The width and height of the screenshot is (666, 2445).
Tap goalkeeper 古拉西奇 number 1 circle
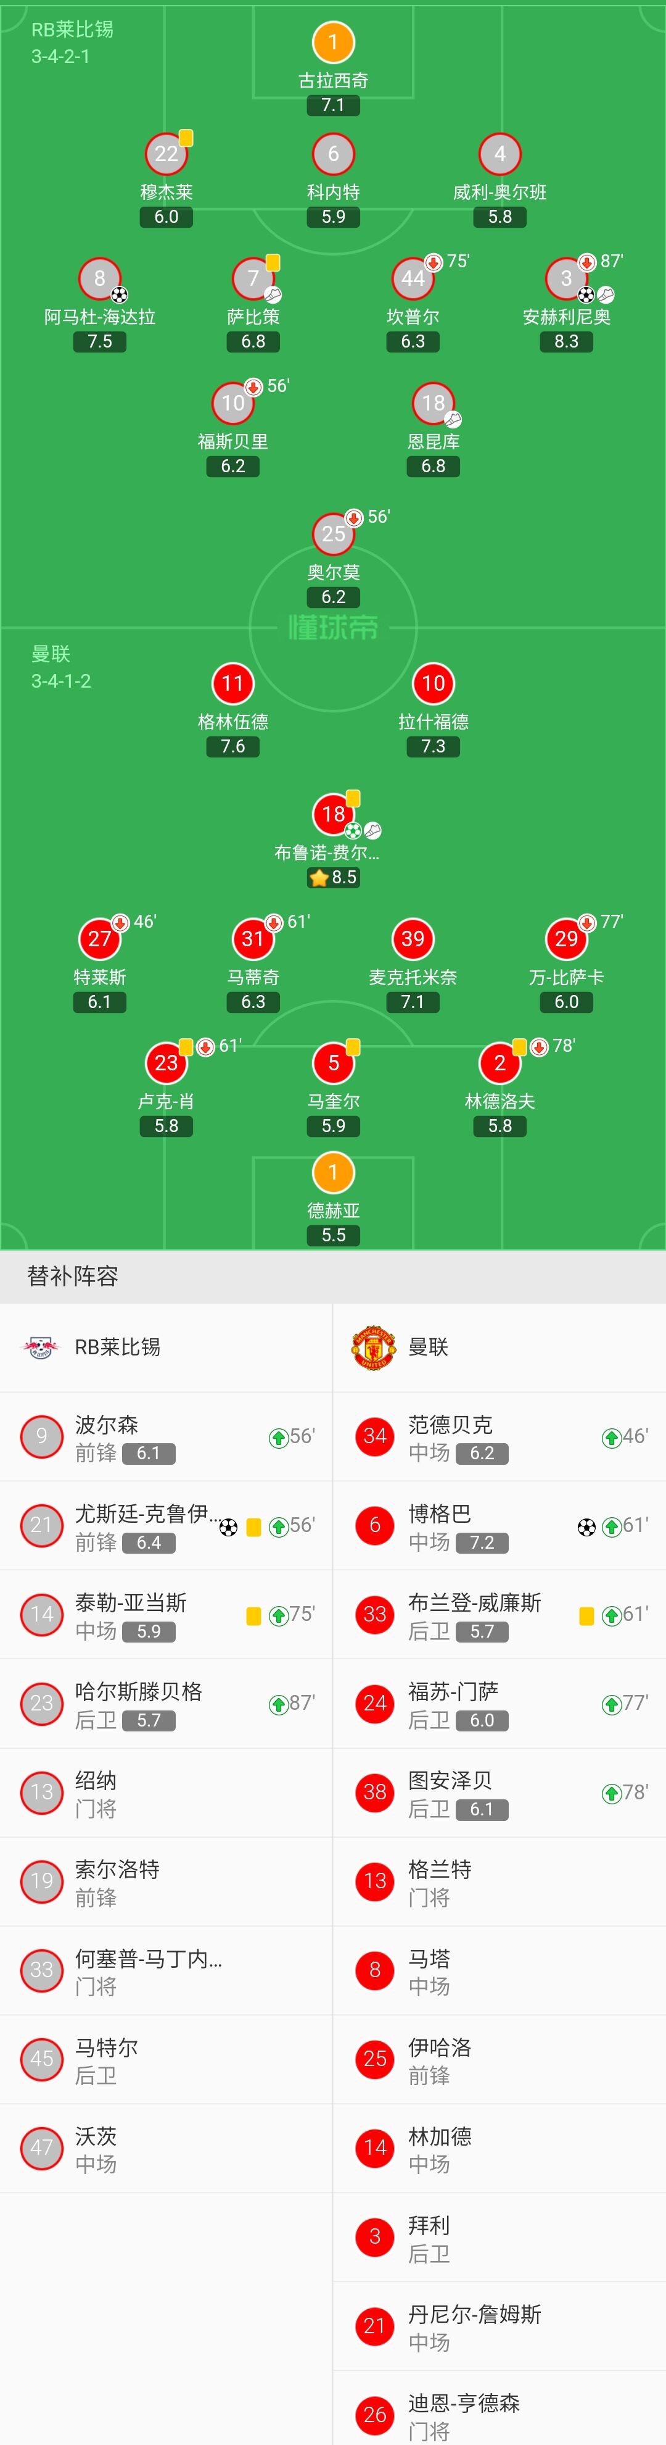(x=333, y=42)
